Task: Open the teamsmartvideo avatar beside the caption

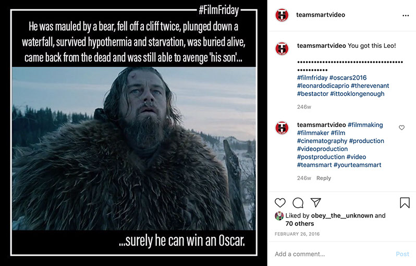Action: 282,49
